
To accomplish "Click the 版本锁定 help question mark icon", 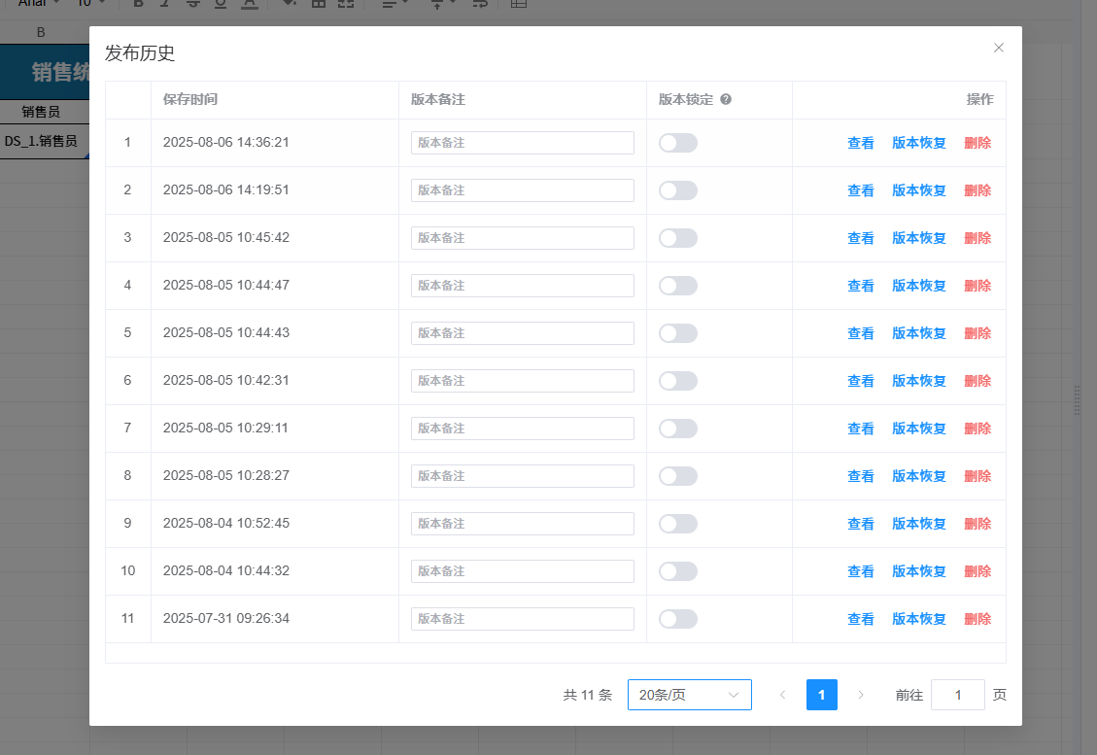I will (726, 99).
